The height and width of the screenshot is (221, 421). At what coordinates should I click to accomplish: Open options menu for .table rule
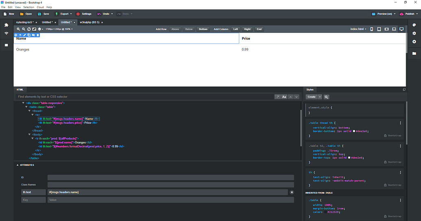400,200
